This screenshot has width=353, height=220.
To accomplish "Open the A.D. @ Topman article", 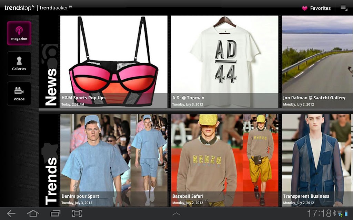I will coord(225,62).
